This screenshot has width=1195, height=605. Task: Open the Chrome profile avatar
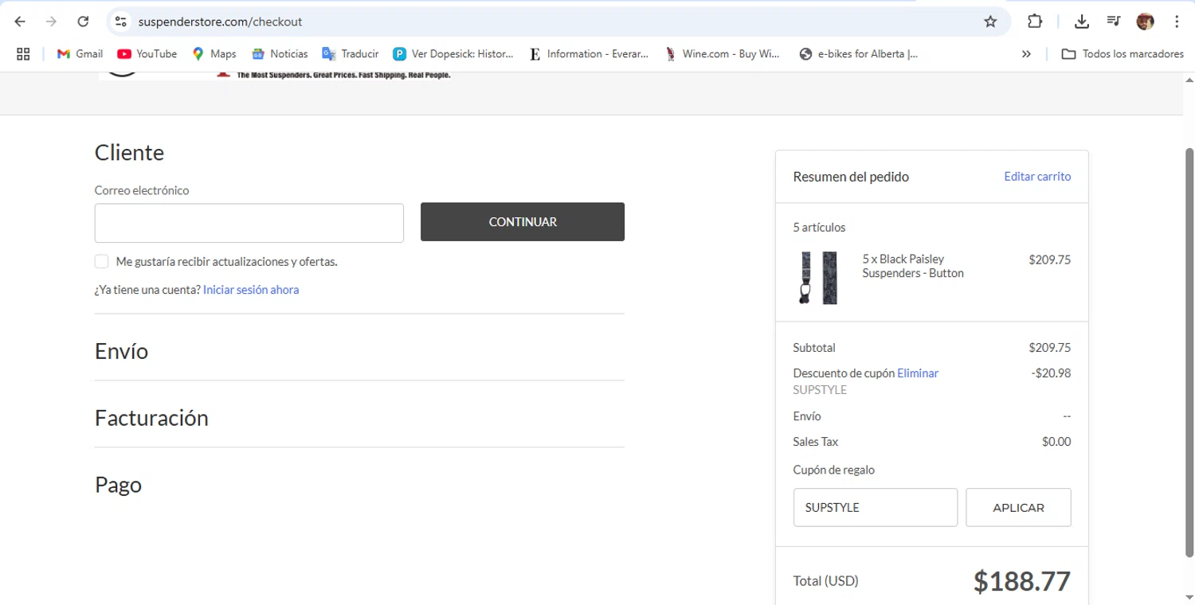[x=1146, y=21]
